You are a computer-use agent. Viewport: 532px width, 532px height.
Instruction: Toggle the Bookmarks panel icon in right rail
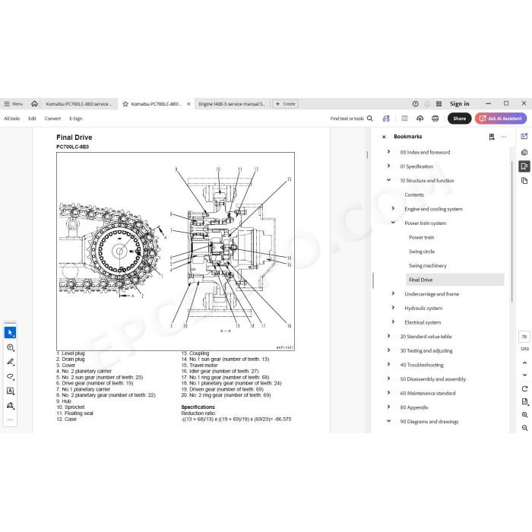524,166
